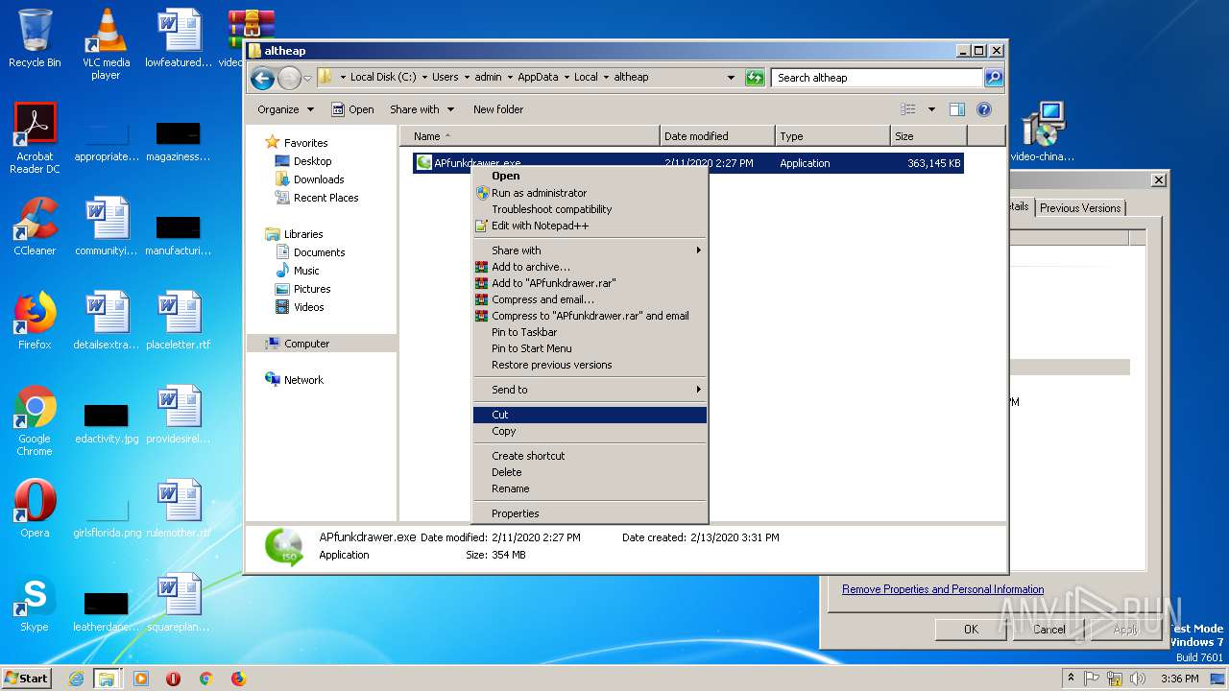This screenshot has width=1229, height=691.
Task: Open Properties from the context menu
Action: point(590,513)
